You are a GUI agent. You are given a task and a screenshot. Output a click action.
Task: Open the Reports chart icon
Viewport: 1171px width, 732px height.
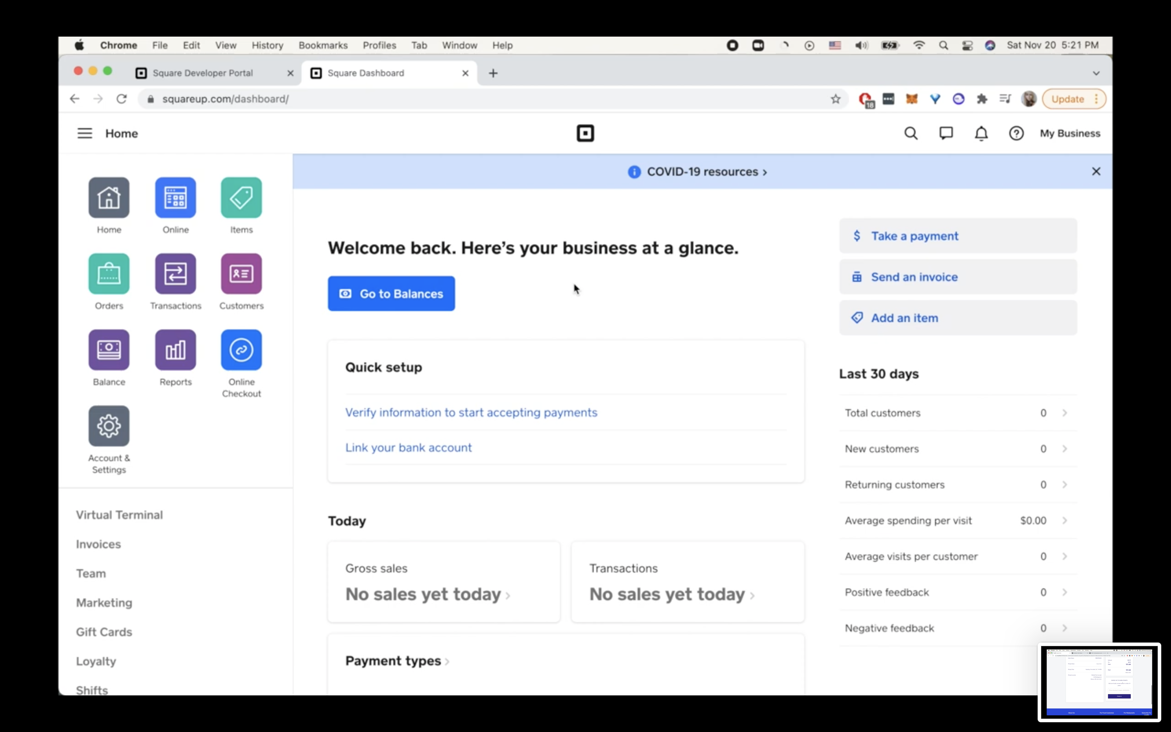pos(175,350)
